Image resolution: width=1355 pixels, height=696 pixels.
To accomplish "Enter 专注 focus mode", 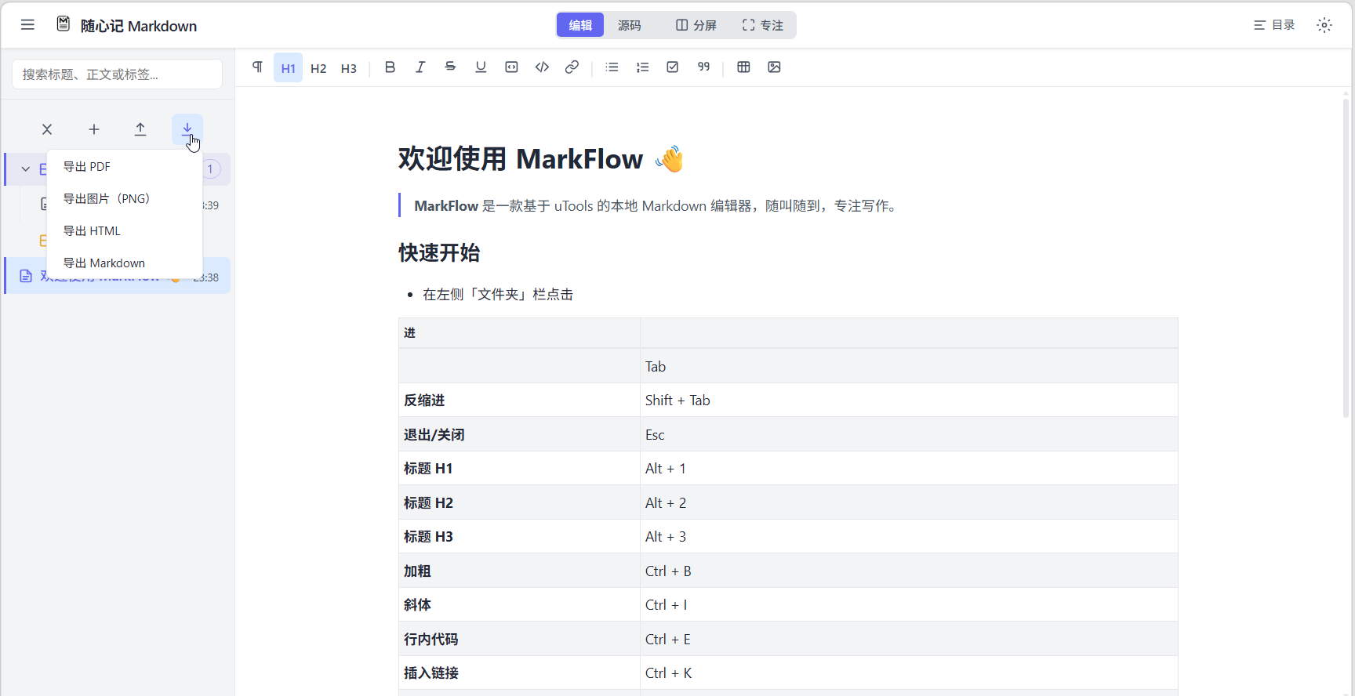I will pyautogui.click(x=763, y=25).
